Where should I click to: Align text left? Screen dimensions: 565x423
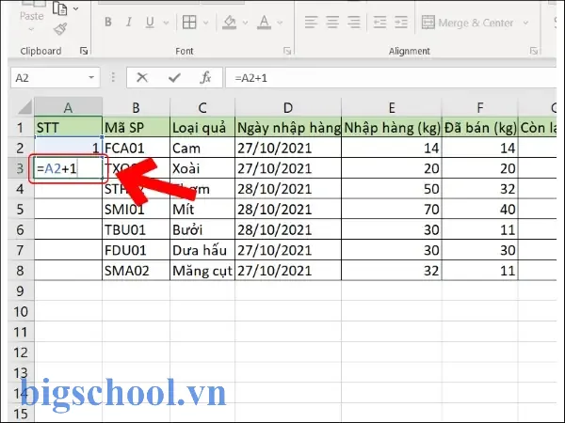311,23
